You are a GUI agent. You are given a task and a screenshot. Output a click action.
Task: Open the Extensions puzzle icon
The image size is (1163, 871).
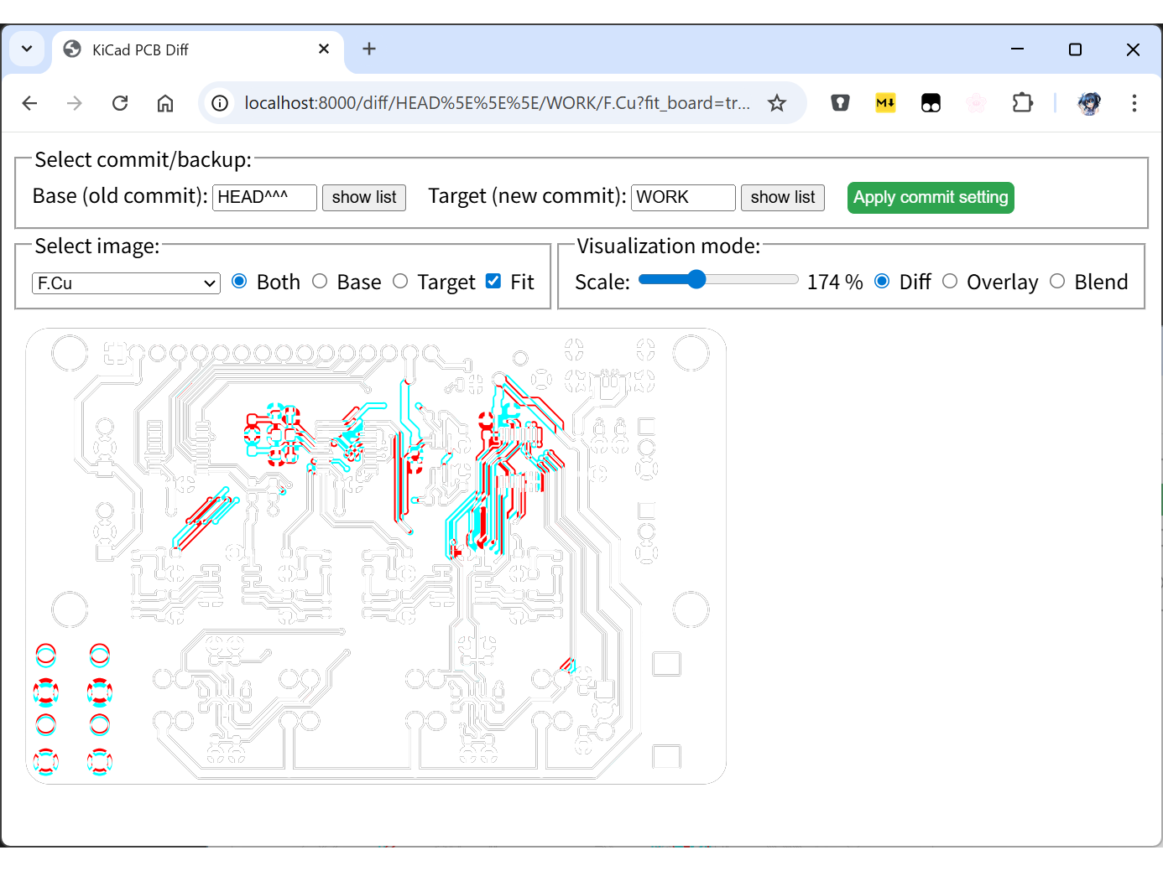[x=1022, y=103]
